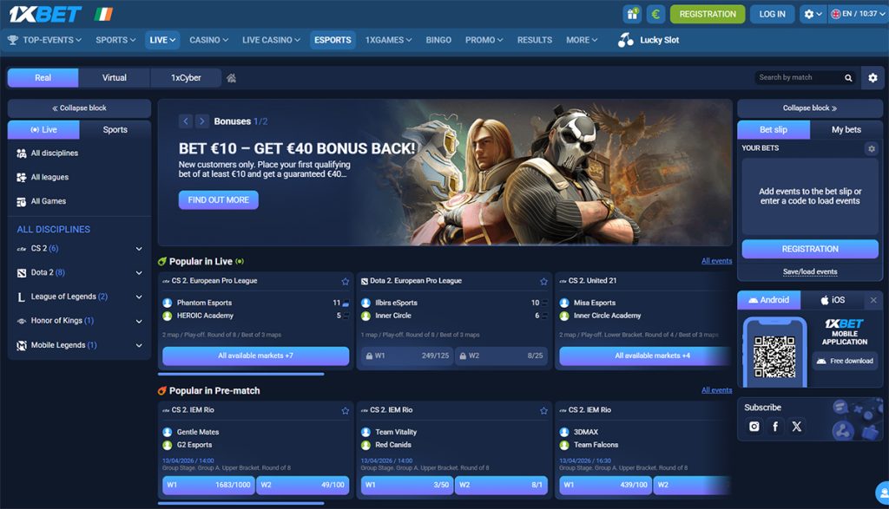889x509 pixels.
Task: Click the Lucky Slot cherry icon
Action: pyautogui.click(x=625, y=40)
